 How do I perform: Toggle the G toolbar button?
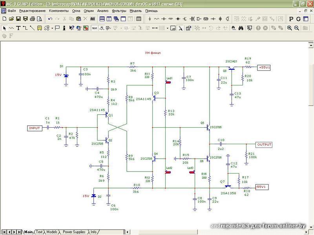pyautogui.click(x=298, y=19)
